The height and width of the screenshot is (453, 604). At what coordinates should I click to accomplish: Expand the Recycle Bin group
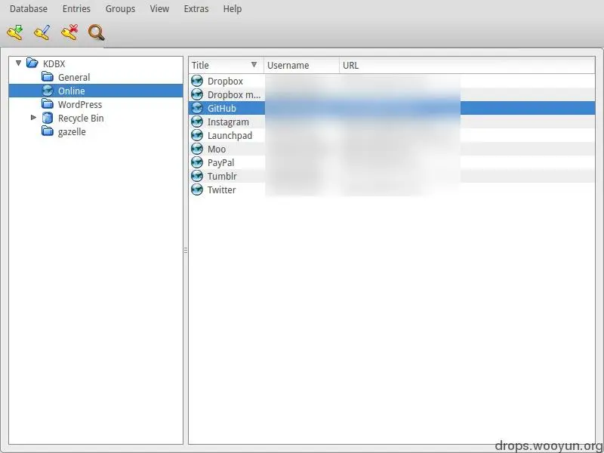click(x=33, y=117)
